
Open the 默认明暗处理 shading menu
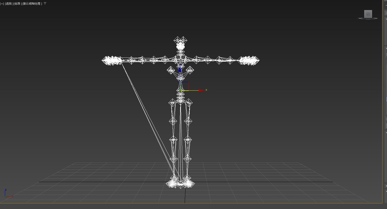coord(32,4)
